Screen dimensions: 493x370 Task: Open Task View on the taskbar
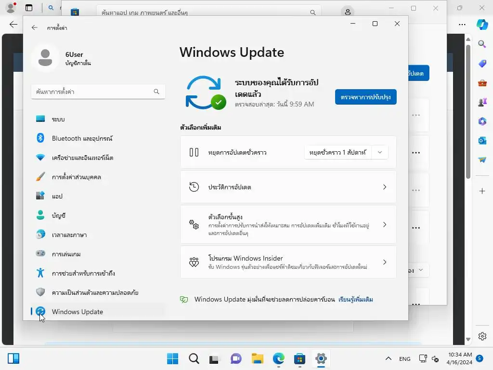click(x=214, y=358)
